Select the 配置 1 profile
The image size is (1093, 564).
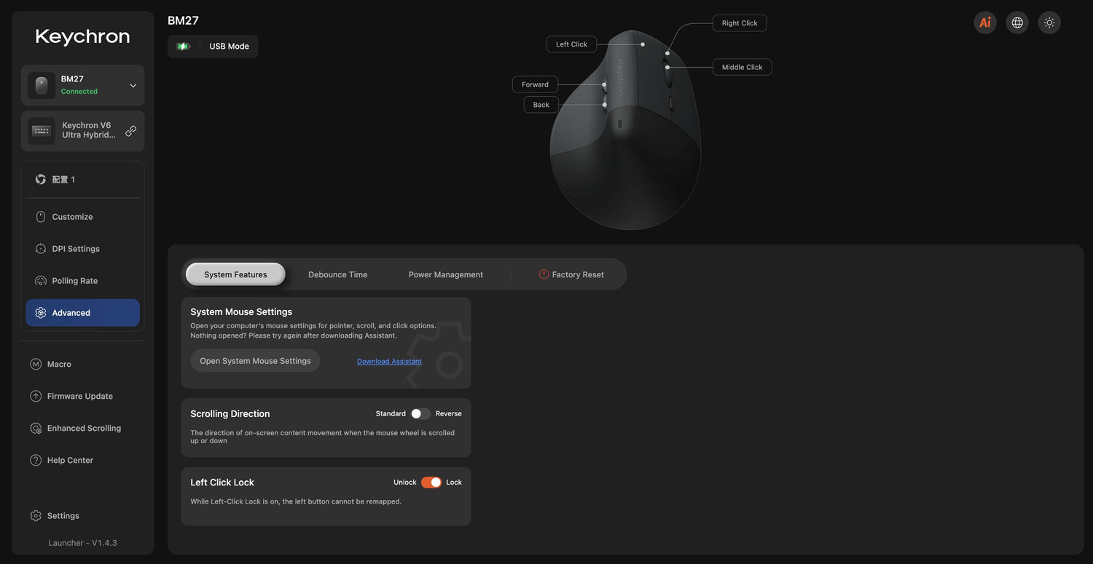pos(83,179)
